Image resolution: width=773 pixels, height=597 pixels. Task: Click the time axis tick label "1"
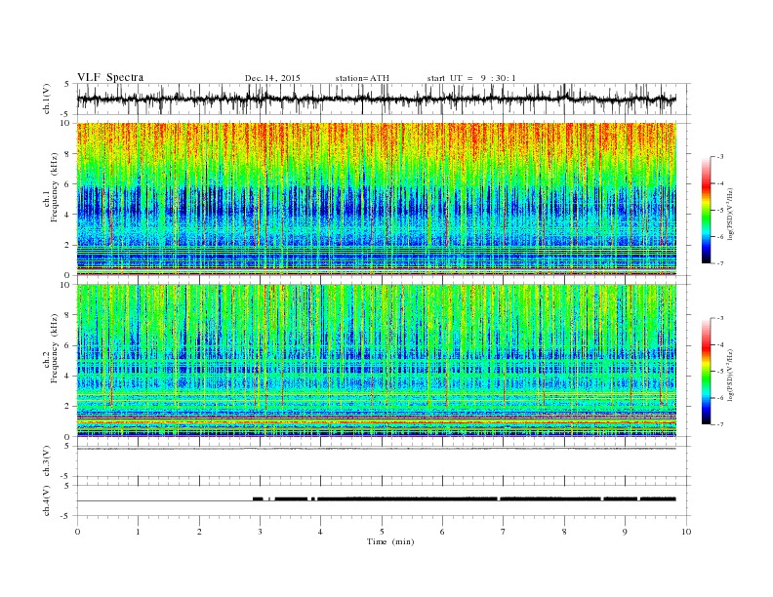pos(138,532)
